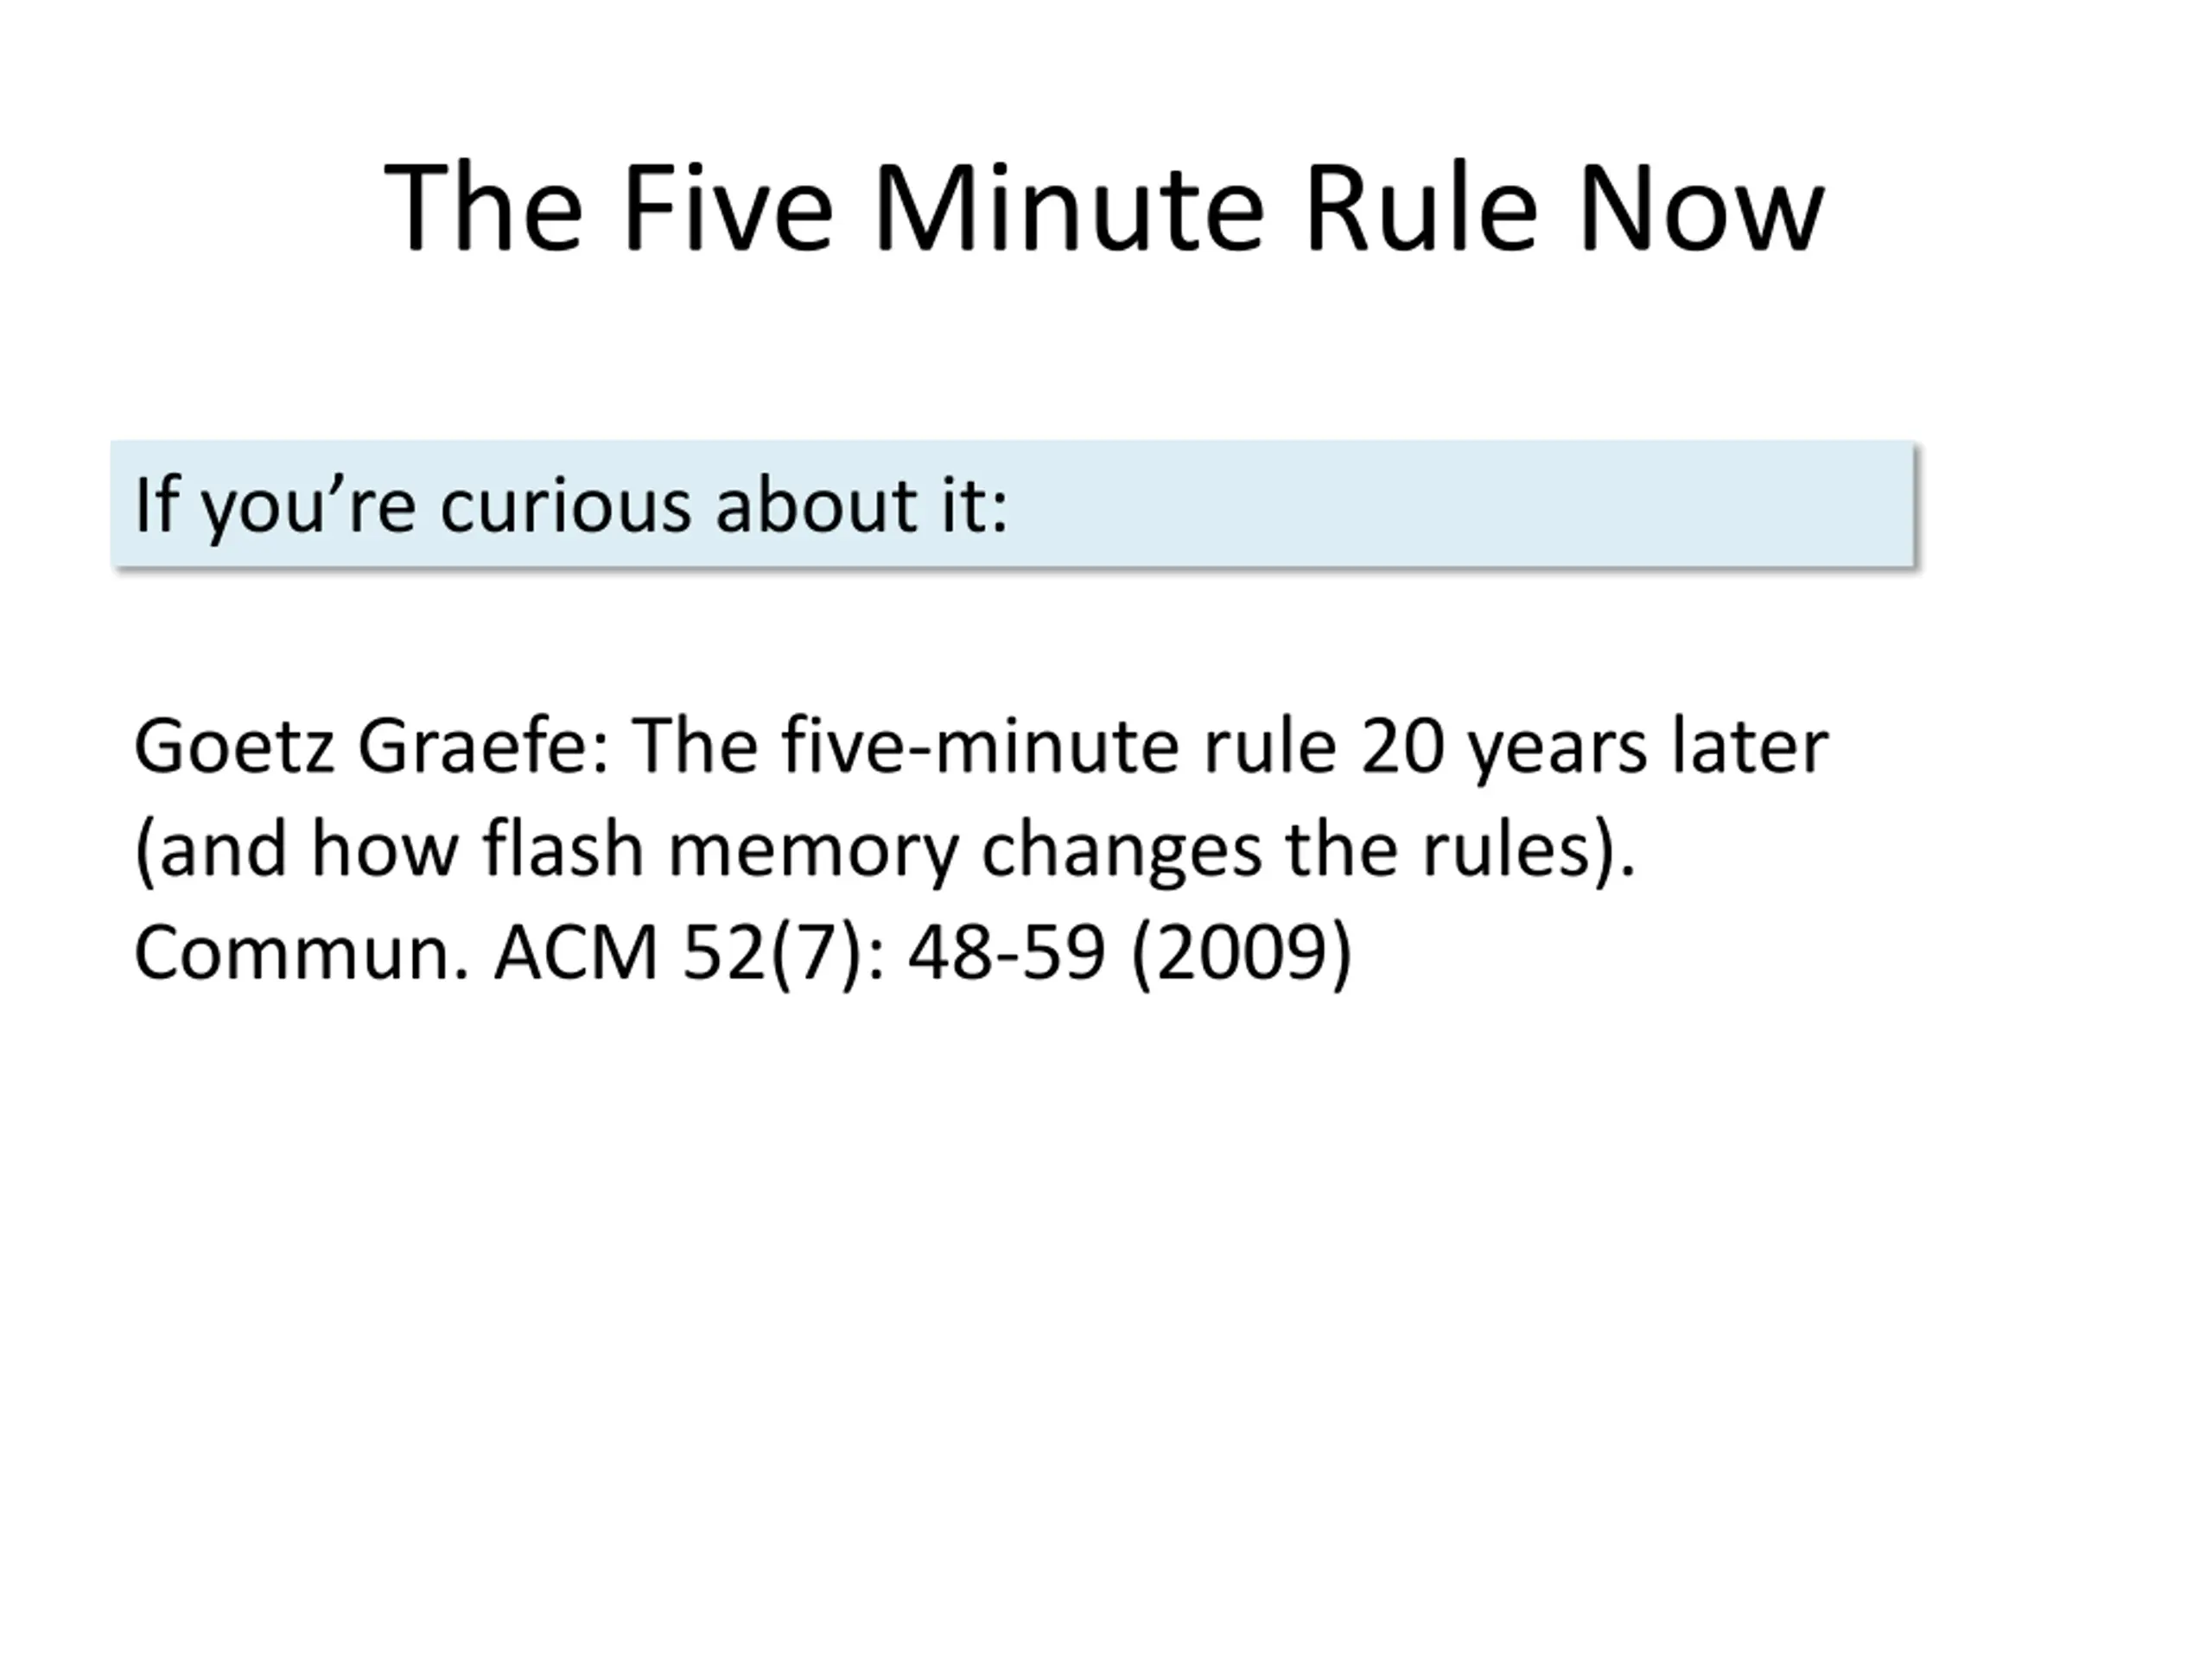Click the slide title 'The Five Minute Rule Now'
The height and width of the screenshot is (1659, 2212).
1104,209
